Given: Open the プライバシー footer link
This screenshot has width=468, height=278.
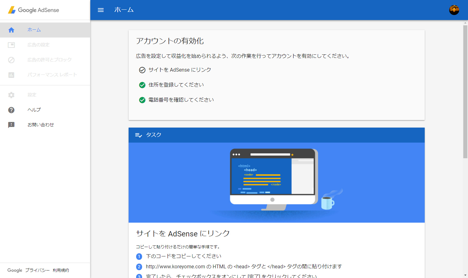Looking at the screenshot, I should (x=37, y=270).
